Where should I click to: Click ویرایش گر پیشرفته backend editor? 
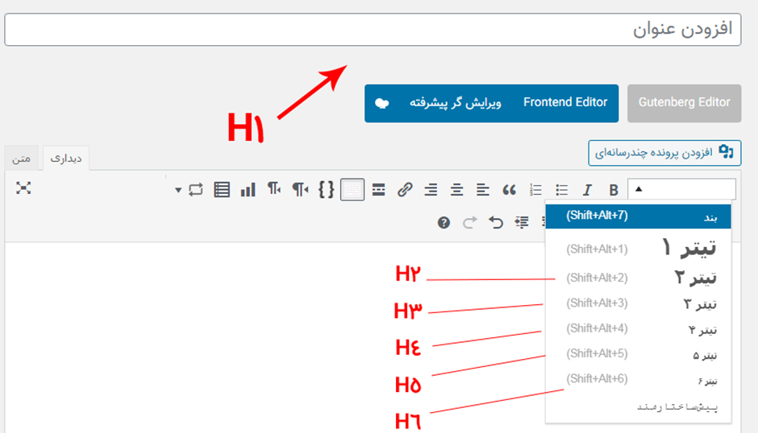[455, 103]
